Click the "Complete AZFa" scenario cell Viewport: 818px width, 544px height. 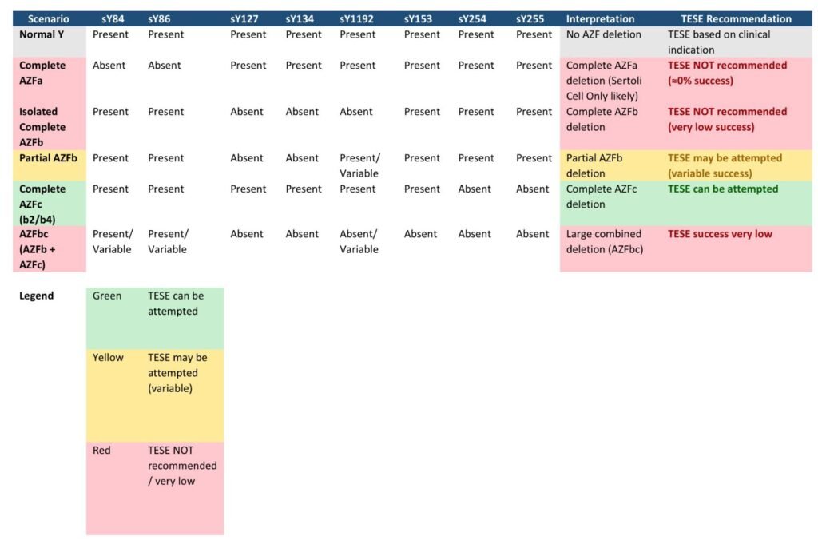tap(43, 73)
